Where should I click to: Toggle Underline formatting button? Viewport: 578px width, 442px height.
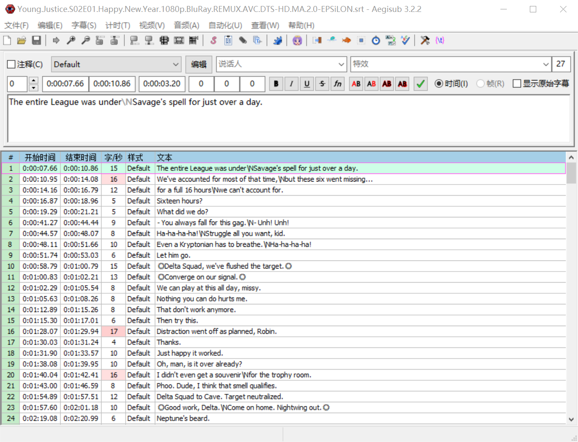307,84
